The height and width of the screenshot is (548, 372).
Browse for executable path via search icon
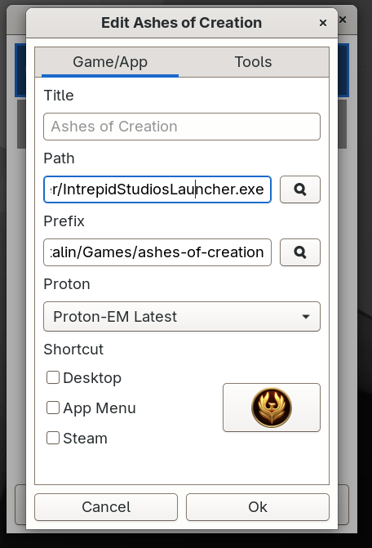coord(300,189)
